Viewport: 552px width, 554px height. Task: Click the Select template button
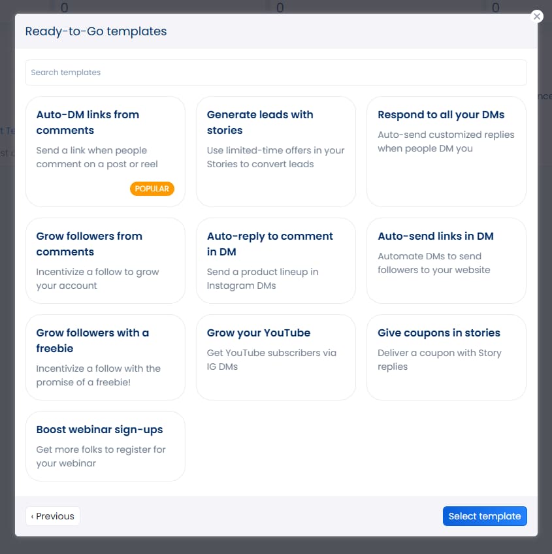click(485, 516)
